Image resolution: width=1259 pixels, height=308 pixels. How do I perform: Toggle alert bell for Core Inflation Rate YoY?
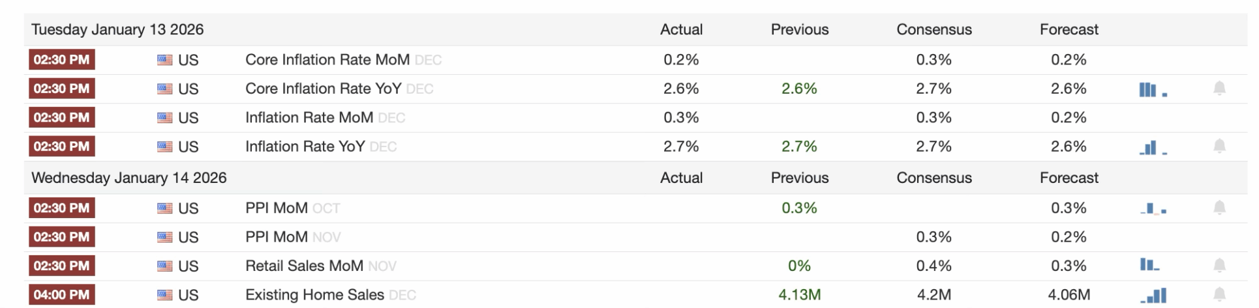point(1219,89)
